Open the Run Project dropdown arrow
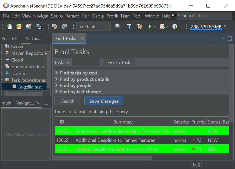The image size is (235, 169). [x=154, y=26]
